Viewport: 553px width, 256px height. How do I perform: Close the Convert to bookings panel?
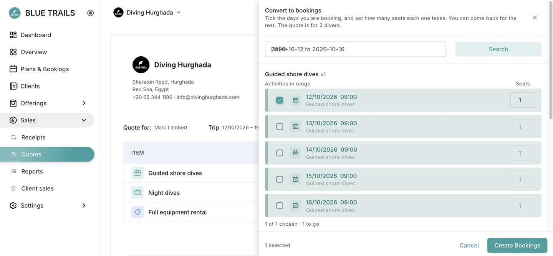click(535, 18)
